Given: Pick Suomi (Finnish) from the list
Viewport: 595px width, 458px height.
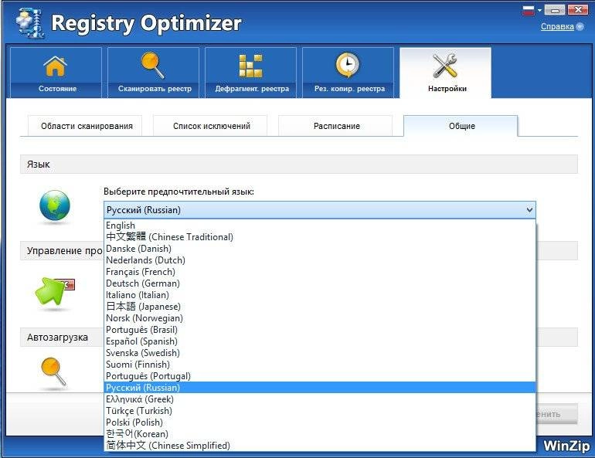Looking at the screenshot, I should coord(319,365).
